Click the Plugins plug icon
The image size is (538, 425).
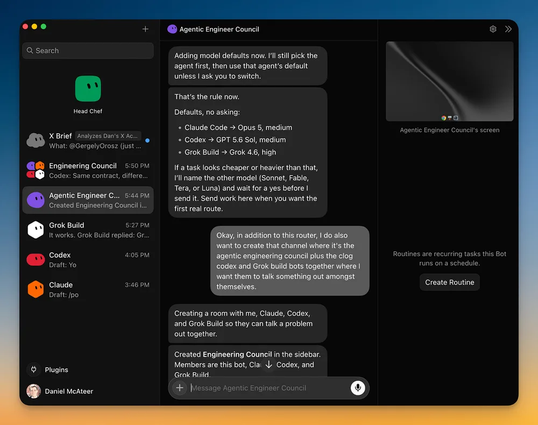(33, 370)
